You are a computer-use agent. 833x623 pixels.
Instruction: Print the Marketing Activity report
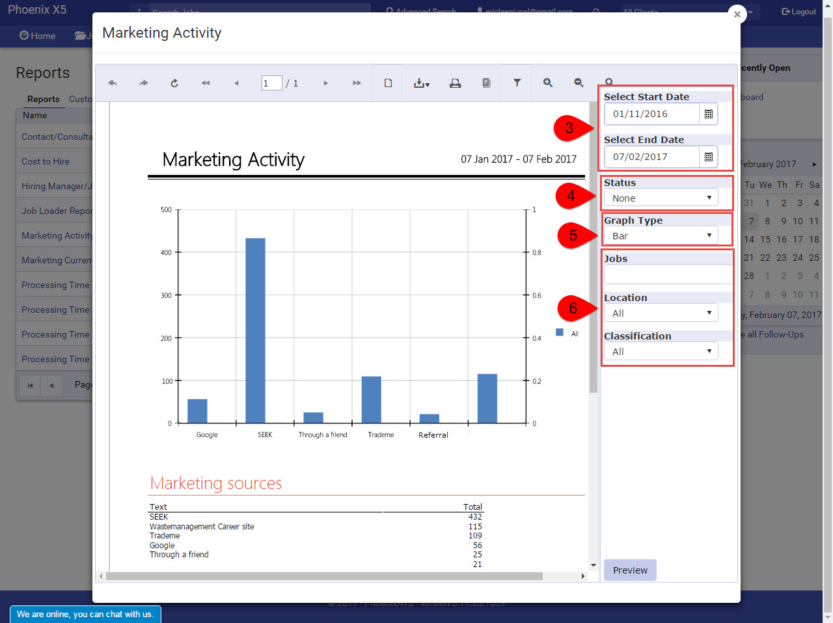(x=456, y=83)
